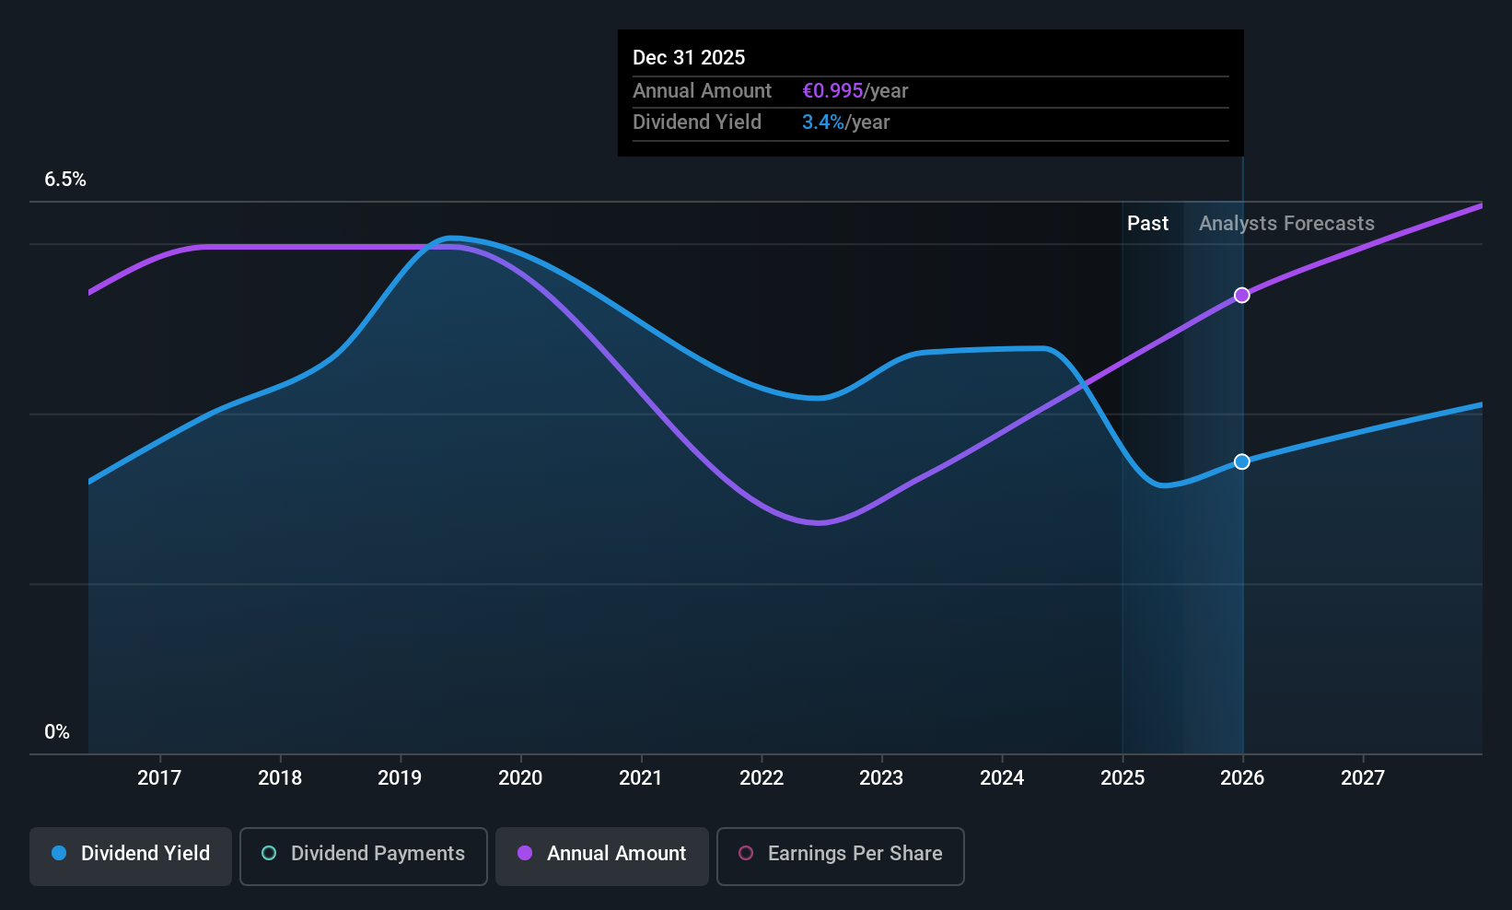
Task: Toggle the Annual Amount legend series
Action: coord(602,857)
